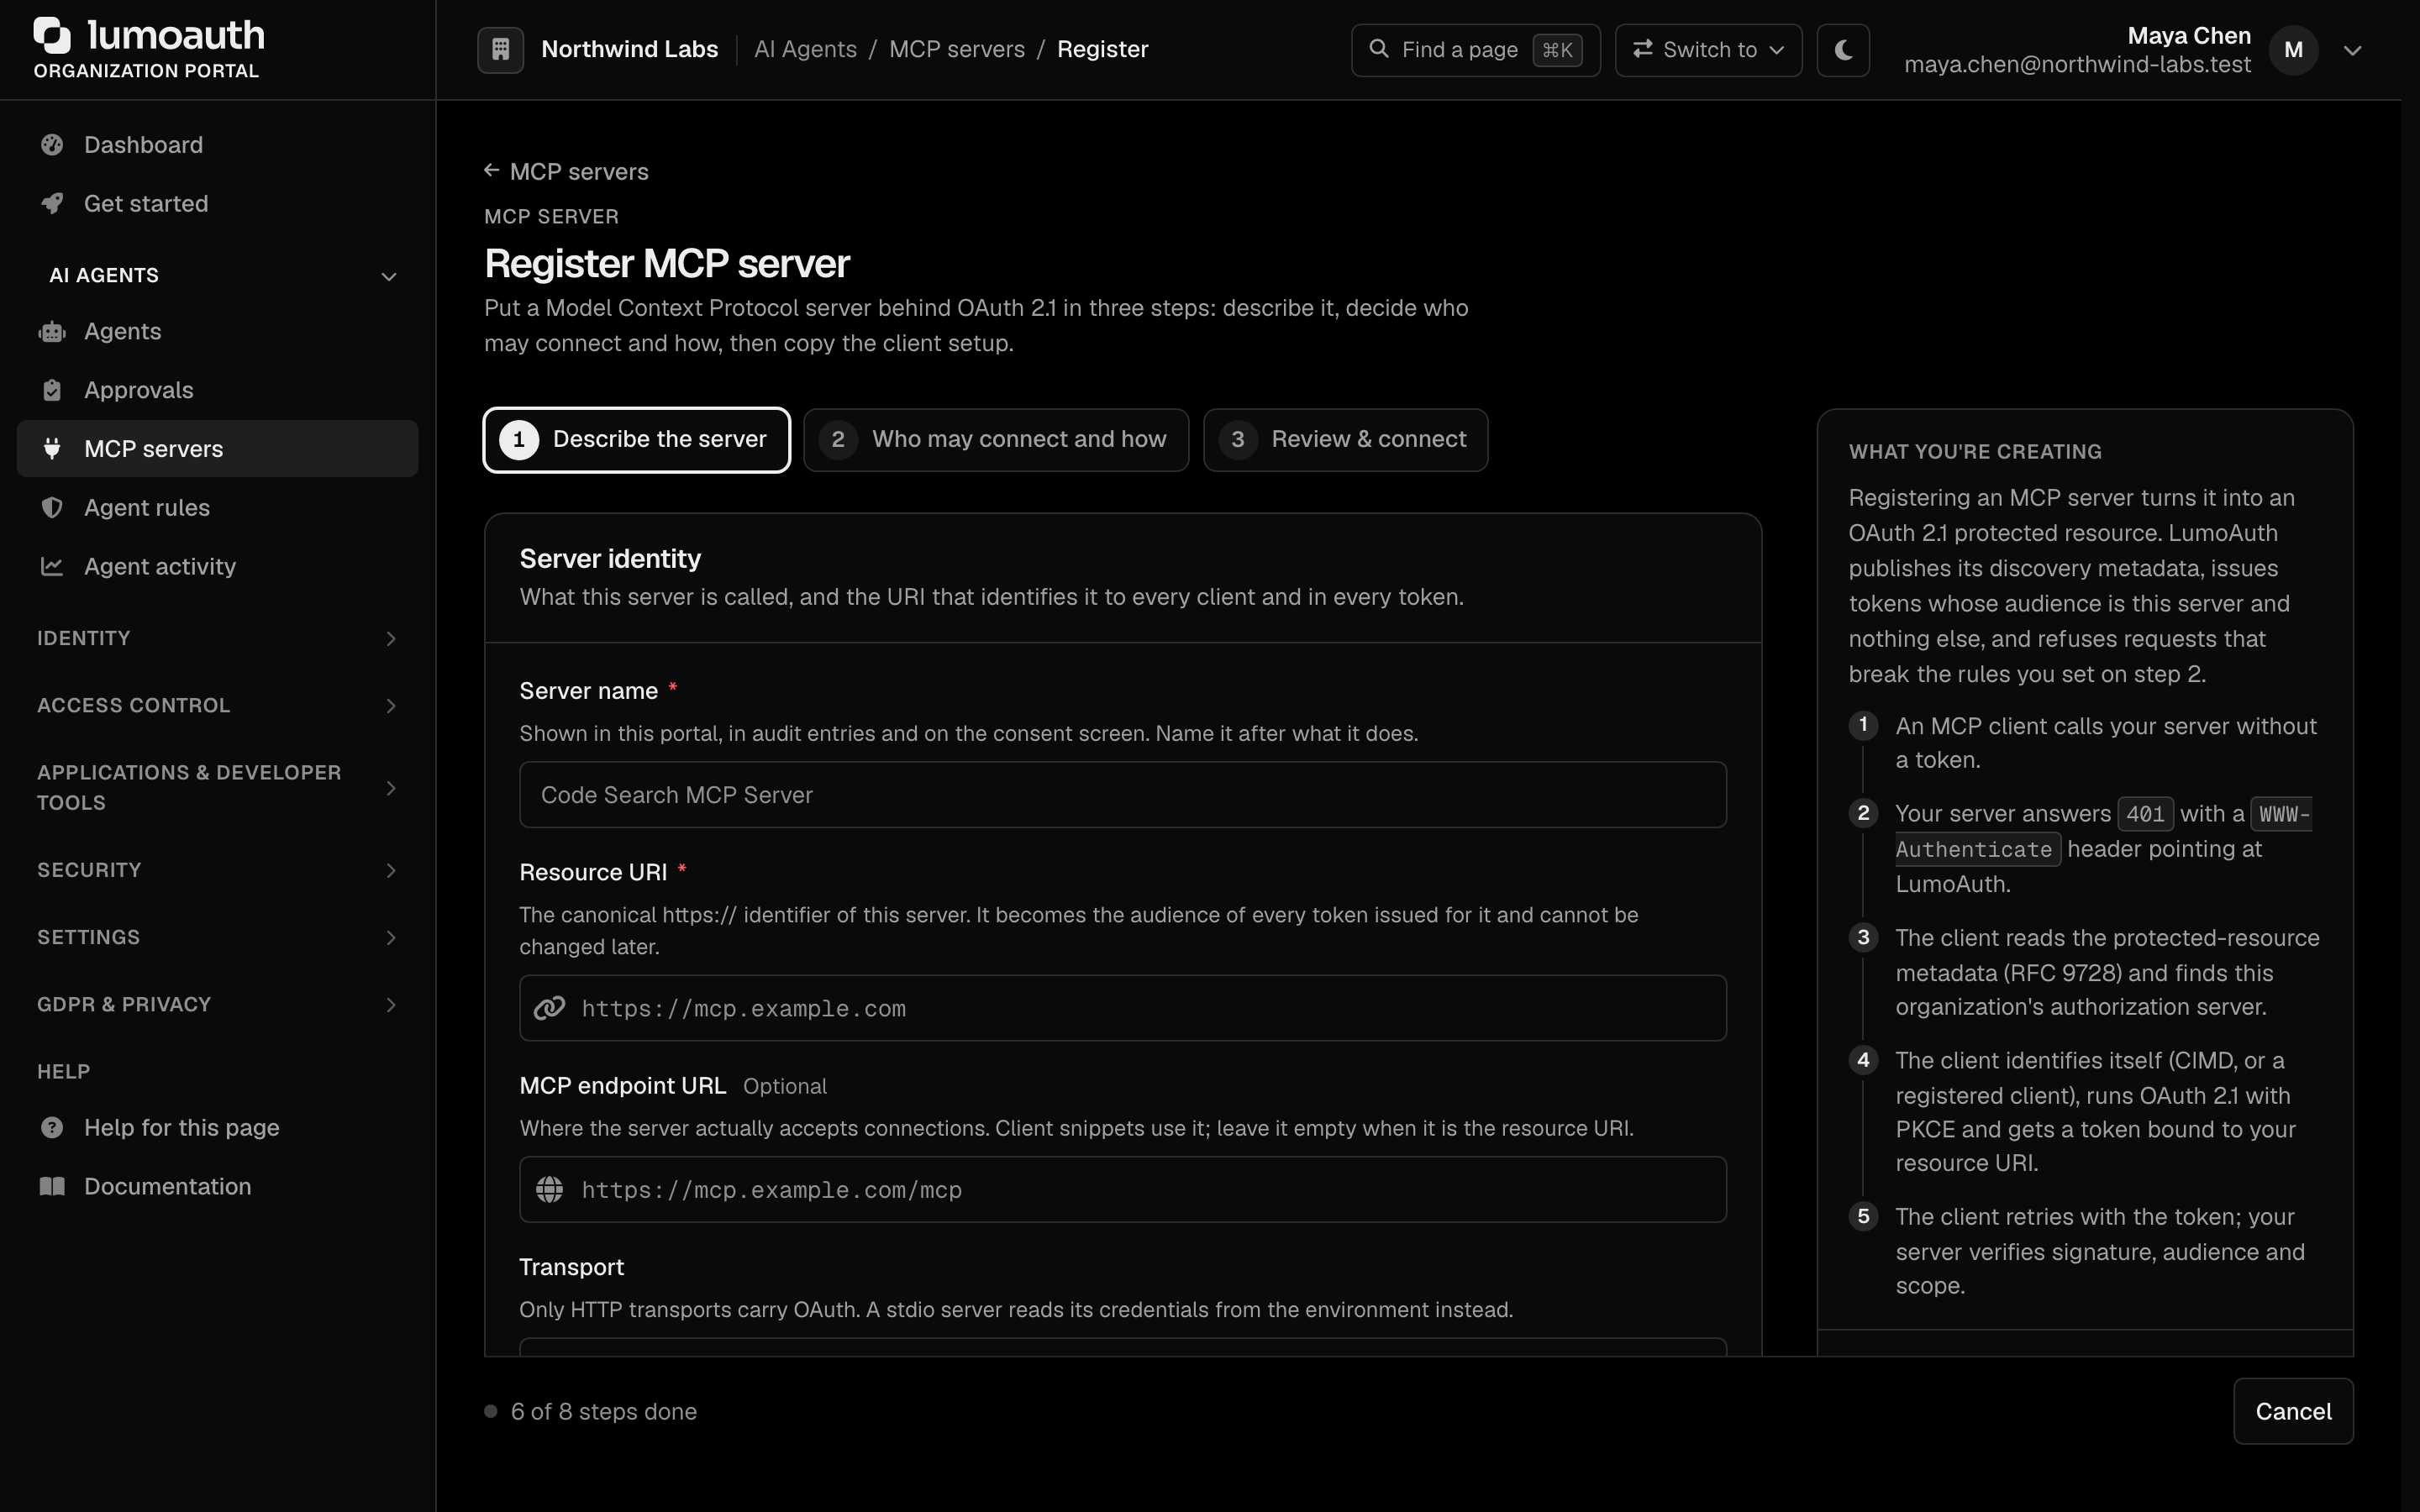Click the organization building icon beside Northwind Labs
Viewport: 2420px width, 1512px height.
[501, 49]
